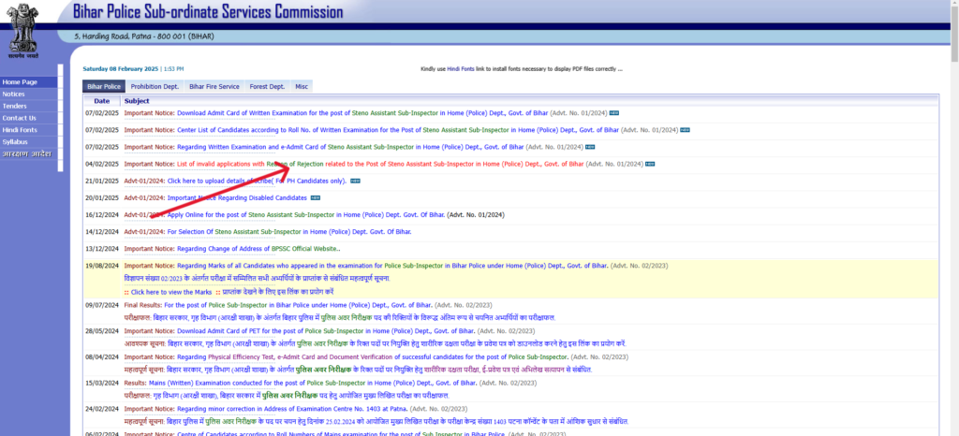Image resolution: width=959 pixels, height=436 pixels.
Task: Click the address text 5, Harding Road, Patna
Action: (x=144, y=36)
